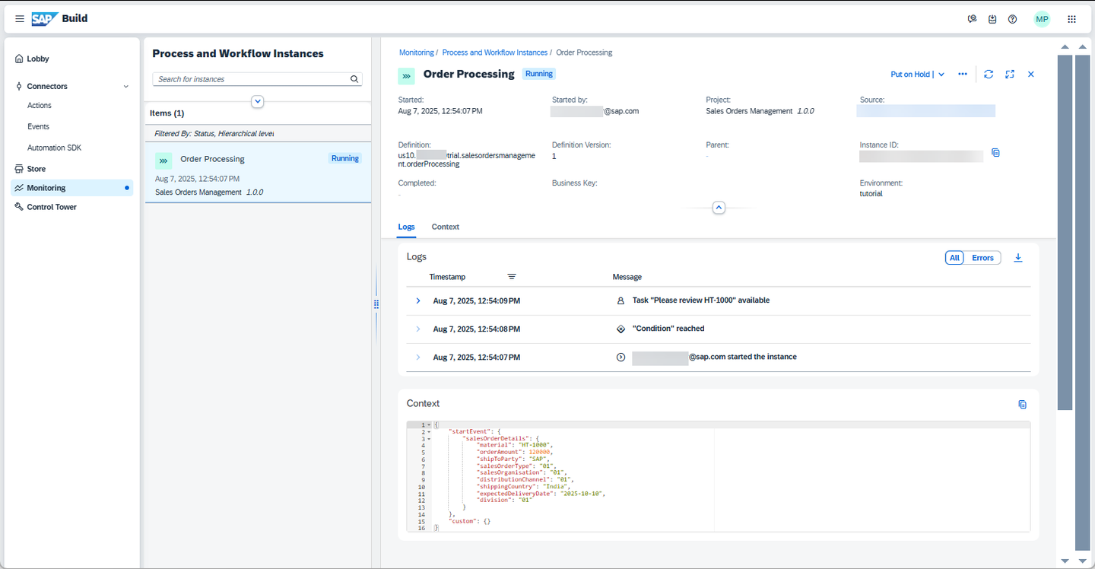Viewport: 1095px width, 569px height.
Task: Open the product switcher grid icon
Action: 1071,19
